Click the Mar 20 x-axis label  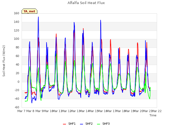139,111
